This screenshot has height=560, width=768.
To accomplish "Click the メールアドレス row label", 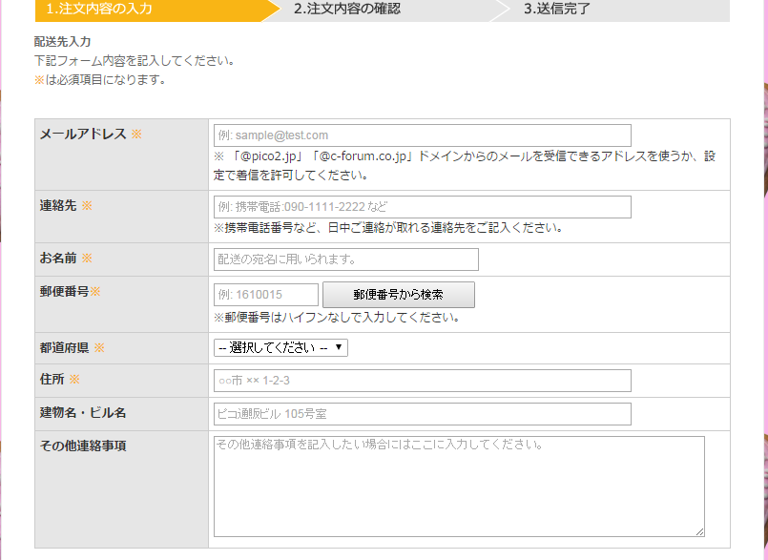I will tap(83, 135).
